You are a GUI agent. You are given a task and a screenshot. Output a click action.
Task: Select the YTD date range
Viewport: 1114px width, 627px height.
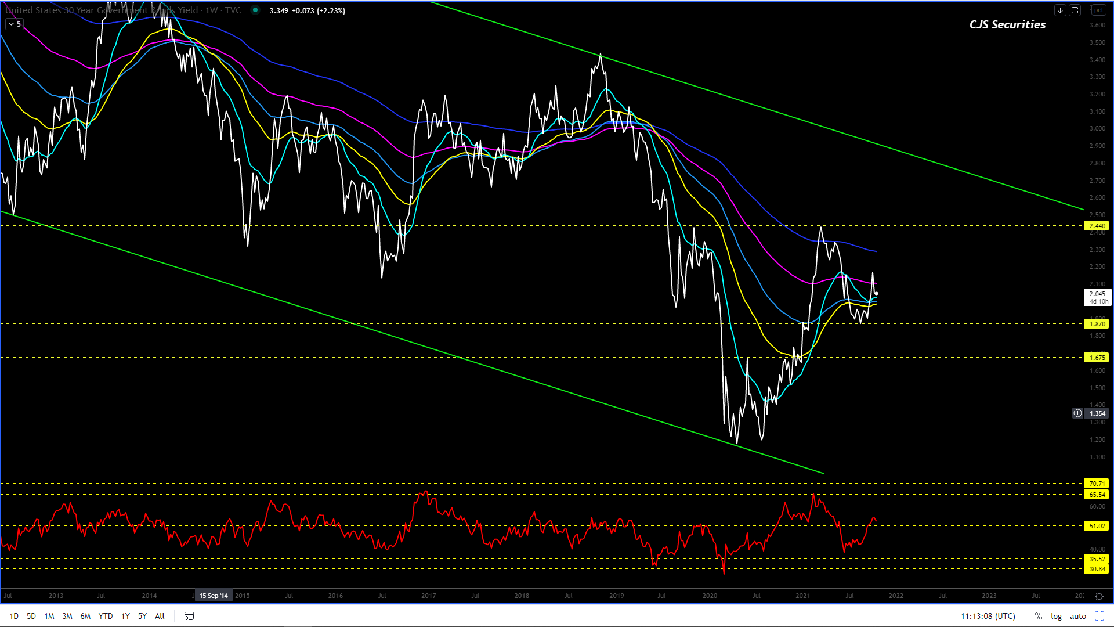tap(105, 616)
